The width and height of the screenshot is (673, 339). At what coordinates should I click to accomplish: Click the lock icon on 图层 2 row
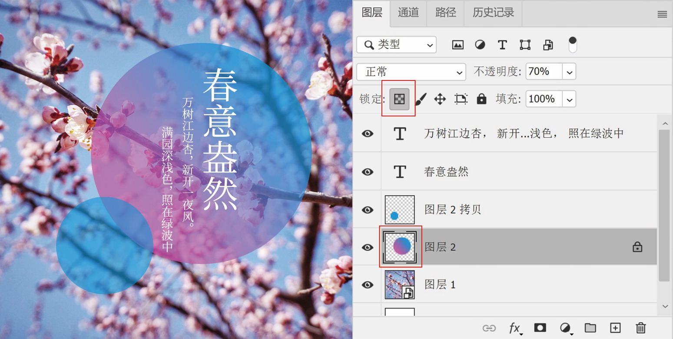(x=637, y=247)
